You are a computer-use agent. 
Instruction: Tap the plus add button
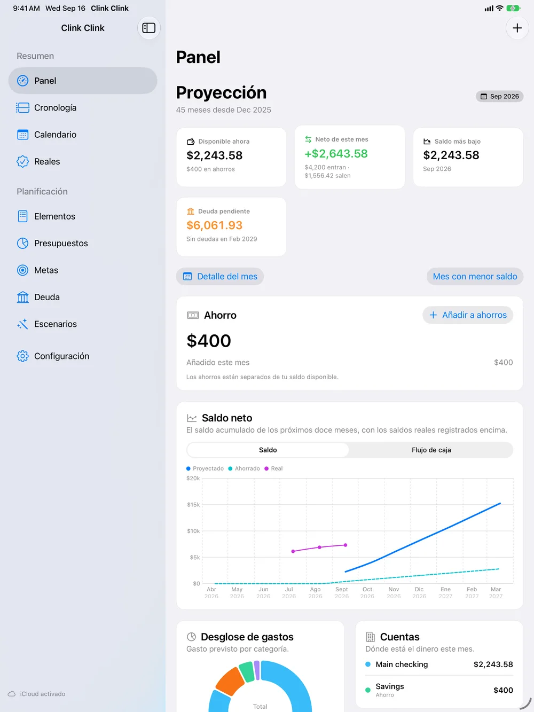(517, 28)
